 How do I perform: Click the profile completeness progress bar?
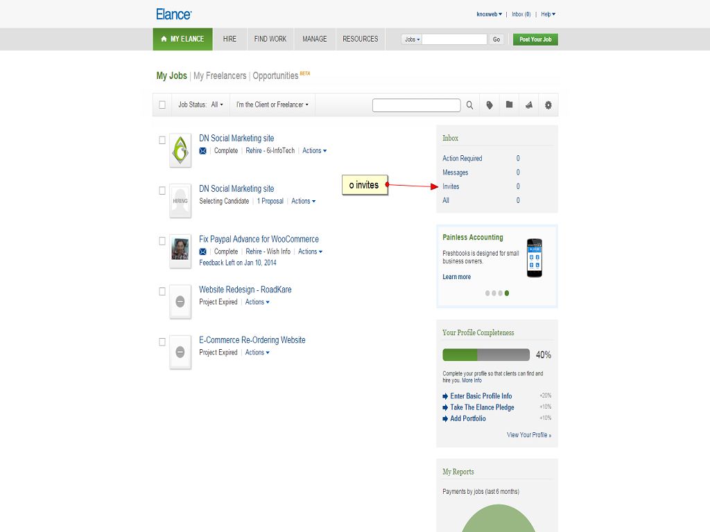point(486,355)
